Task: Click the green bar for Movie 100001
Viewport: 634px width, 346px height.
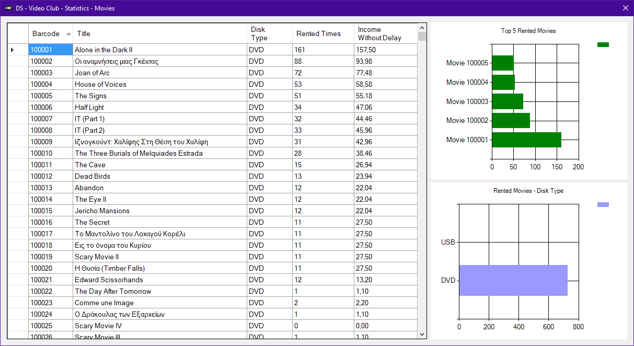Action: pyautogui.click(x=527, y=140)
